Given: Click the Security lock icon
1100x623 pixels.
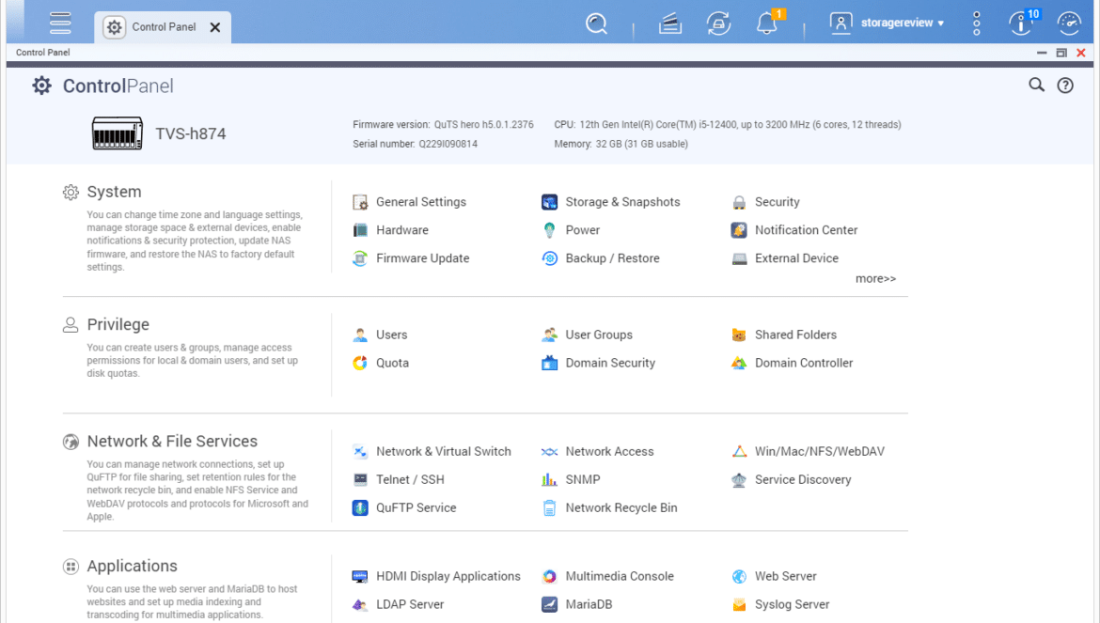Looking at the screenshot, I should [739, 202].
